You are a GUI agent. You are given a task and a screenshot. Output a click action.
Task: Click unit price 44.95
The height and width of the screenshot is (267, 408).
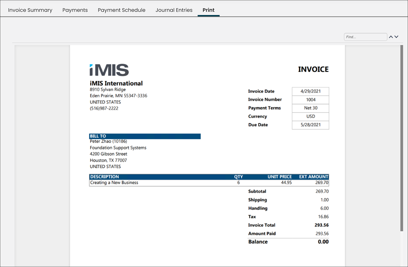286,183
